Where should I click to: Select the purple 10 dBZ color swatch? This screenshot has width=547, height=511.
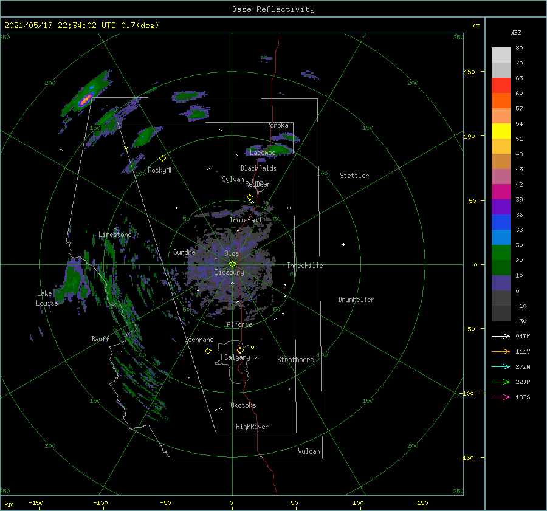click(501, 283)
